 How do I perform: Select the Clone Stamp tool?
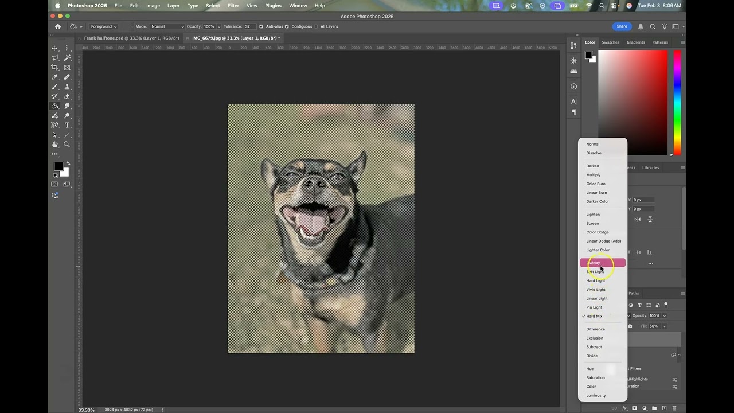click(x=67, y=87)
